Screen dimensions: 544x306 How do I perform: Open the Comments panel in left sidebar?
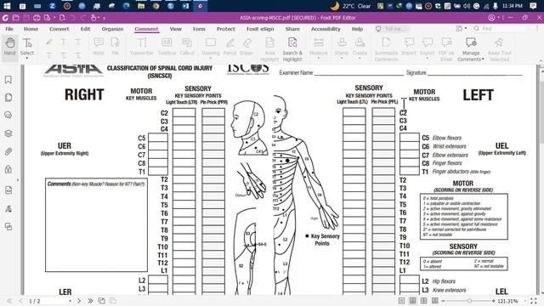coord(8,116)
